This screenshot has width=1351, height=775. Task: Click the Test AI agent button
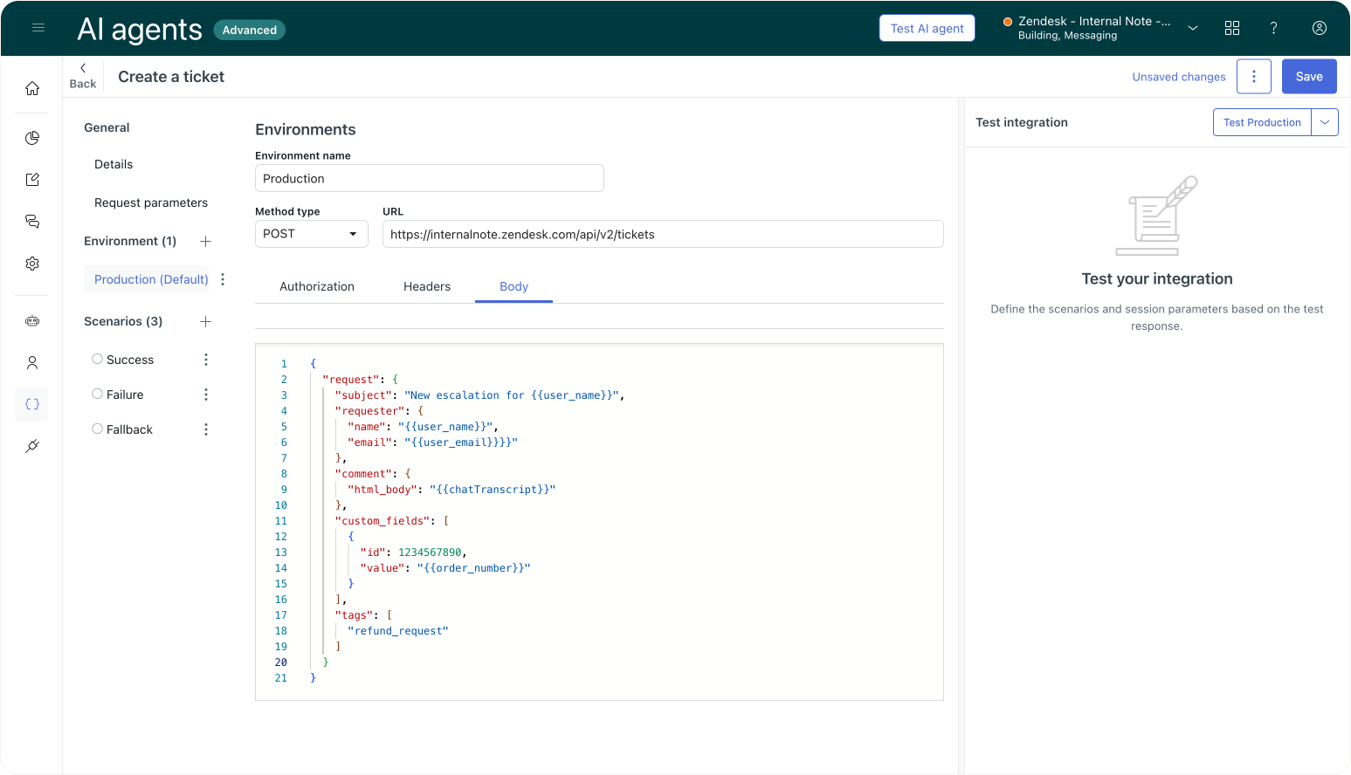[927, 28]
